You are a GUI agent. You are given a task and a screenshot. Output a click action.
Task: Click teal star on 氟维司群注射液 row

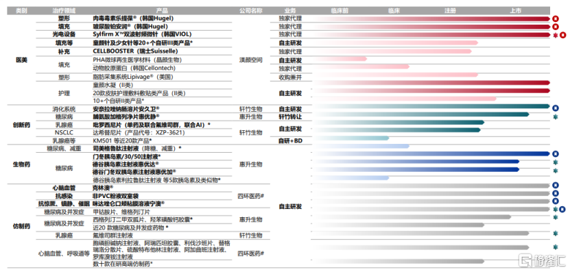click(x=555, y=233)
